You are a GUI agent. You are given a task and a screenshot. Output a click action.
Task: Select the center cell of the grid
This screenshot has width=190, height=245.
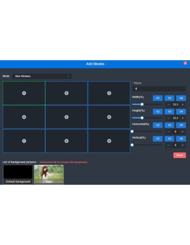(x=66, y=117)
